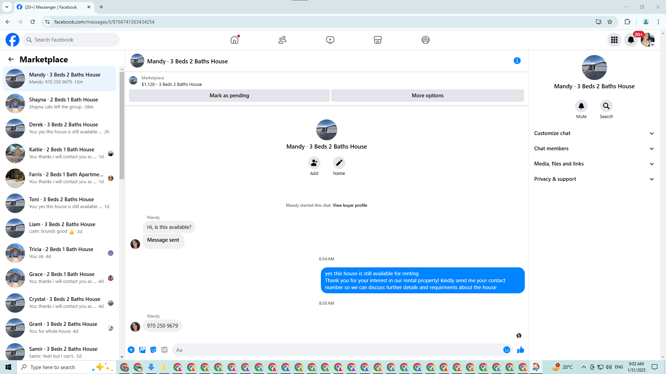The image size is (666, 374).
Task: Click scroll-down arrow of conversation list
Action: pyautogui.click(x=122, y=357)
